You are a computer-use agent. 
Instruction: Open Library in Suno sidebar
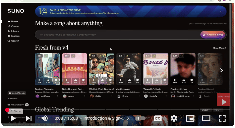pos(13,31)
